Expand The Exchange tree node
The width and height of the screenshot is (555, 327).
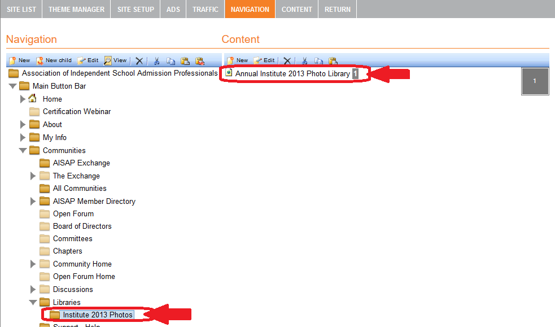tap(33, 176)
